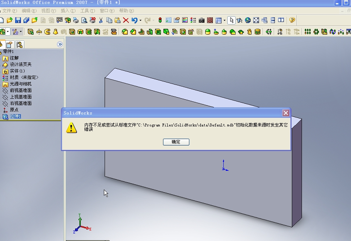
Task: Click the 3D print icon
Action: click(93, 20)
